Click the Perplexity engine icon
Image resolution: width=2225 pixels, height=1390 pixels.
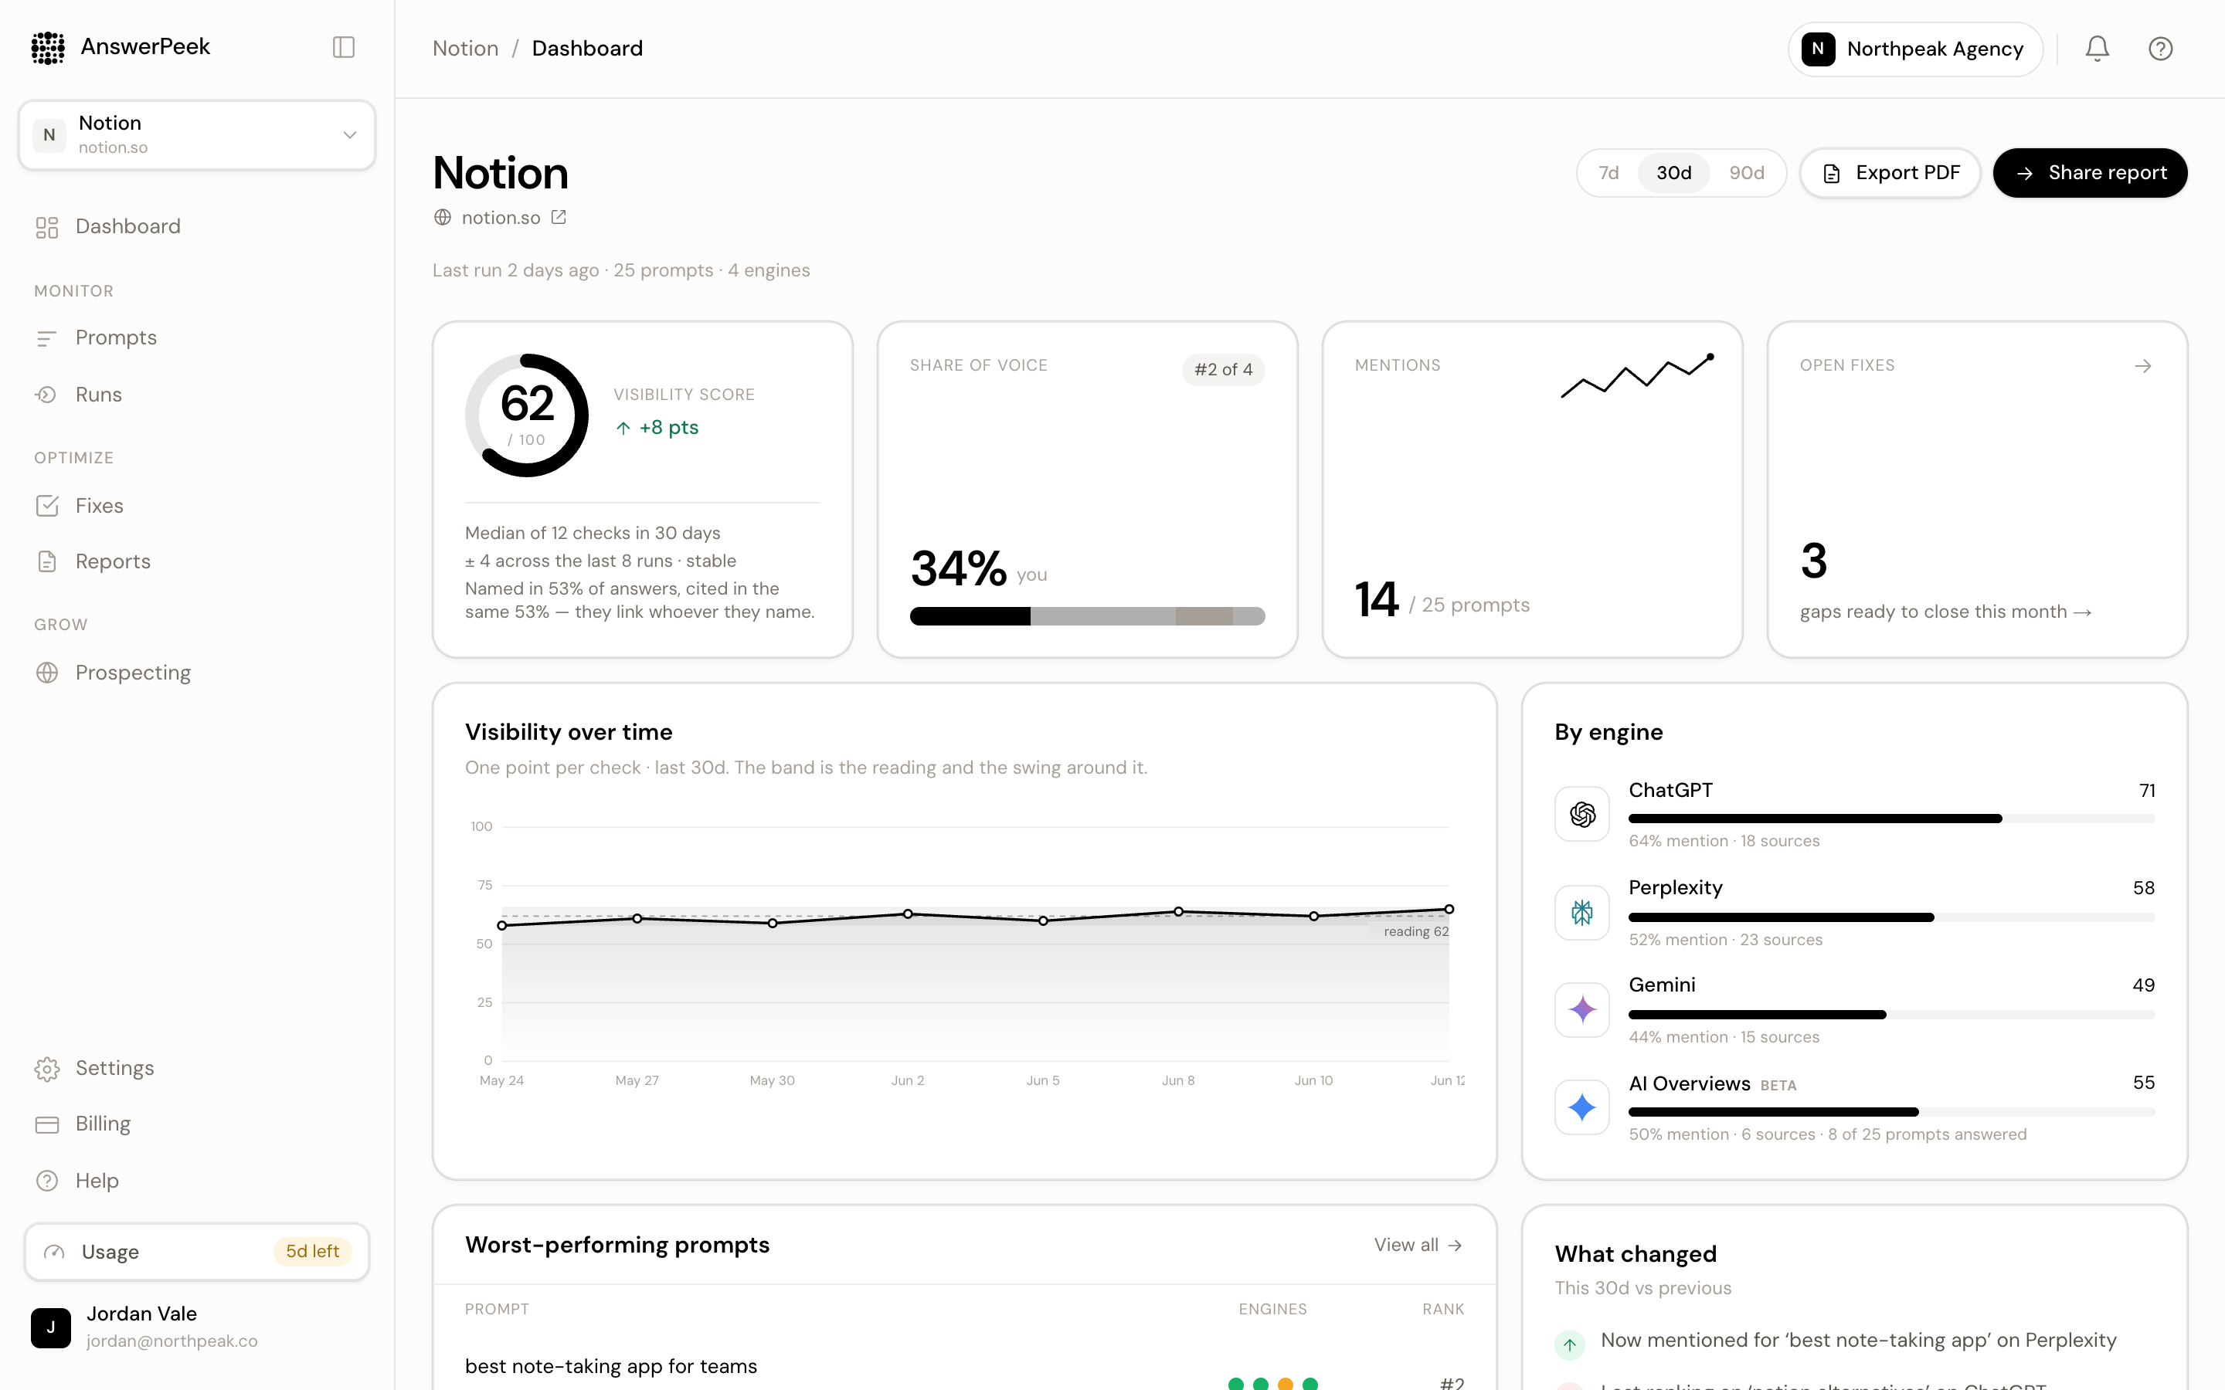coord(1581,912)
